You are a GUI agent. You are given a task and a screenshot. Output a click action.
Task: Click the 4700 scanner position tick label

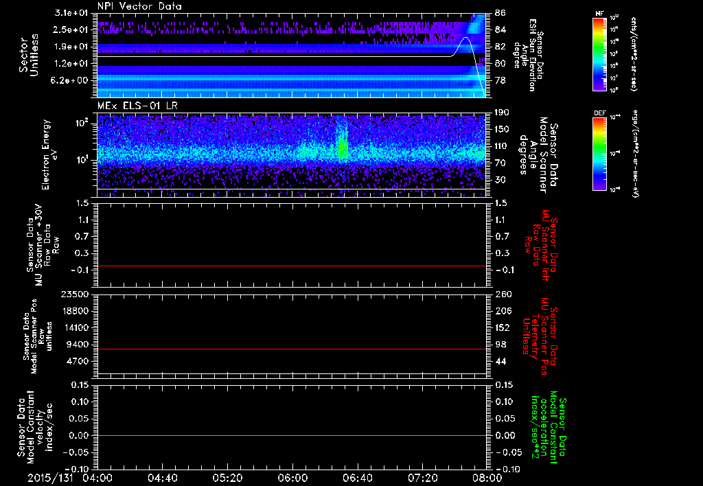tap(78, 361)
